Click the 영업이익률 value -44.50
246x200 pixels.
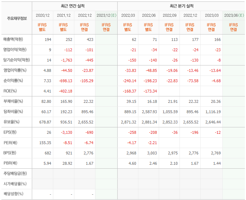pos(67,70)
